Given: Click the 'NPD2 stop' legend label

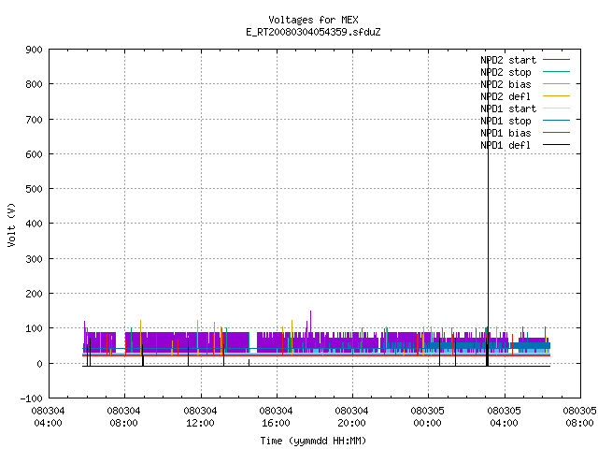Looking at the screenshot, I should coord(505,72).
